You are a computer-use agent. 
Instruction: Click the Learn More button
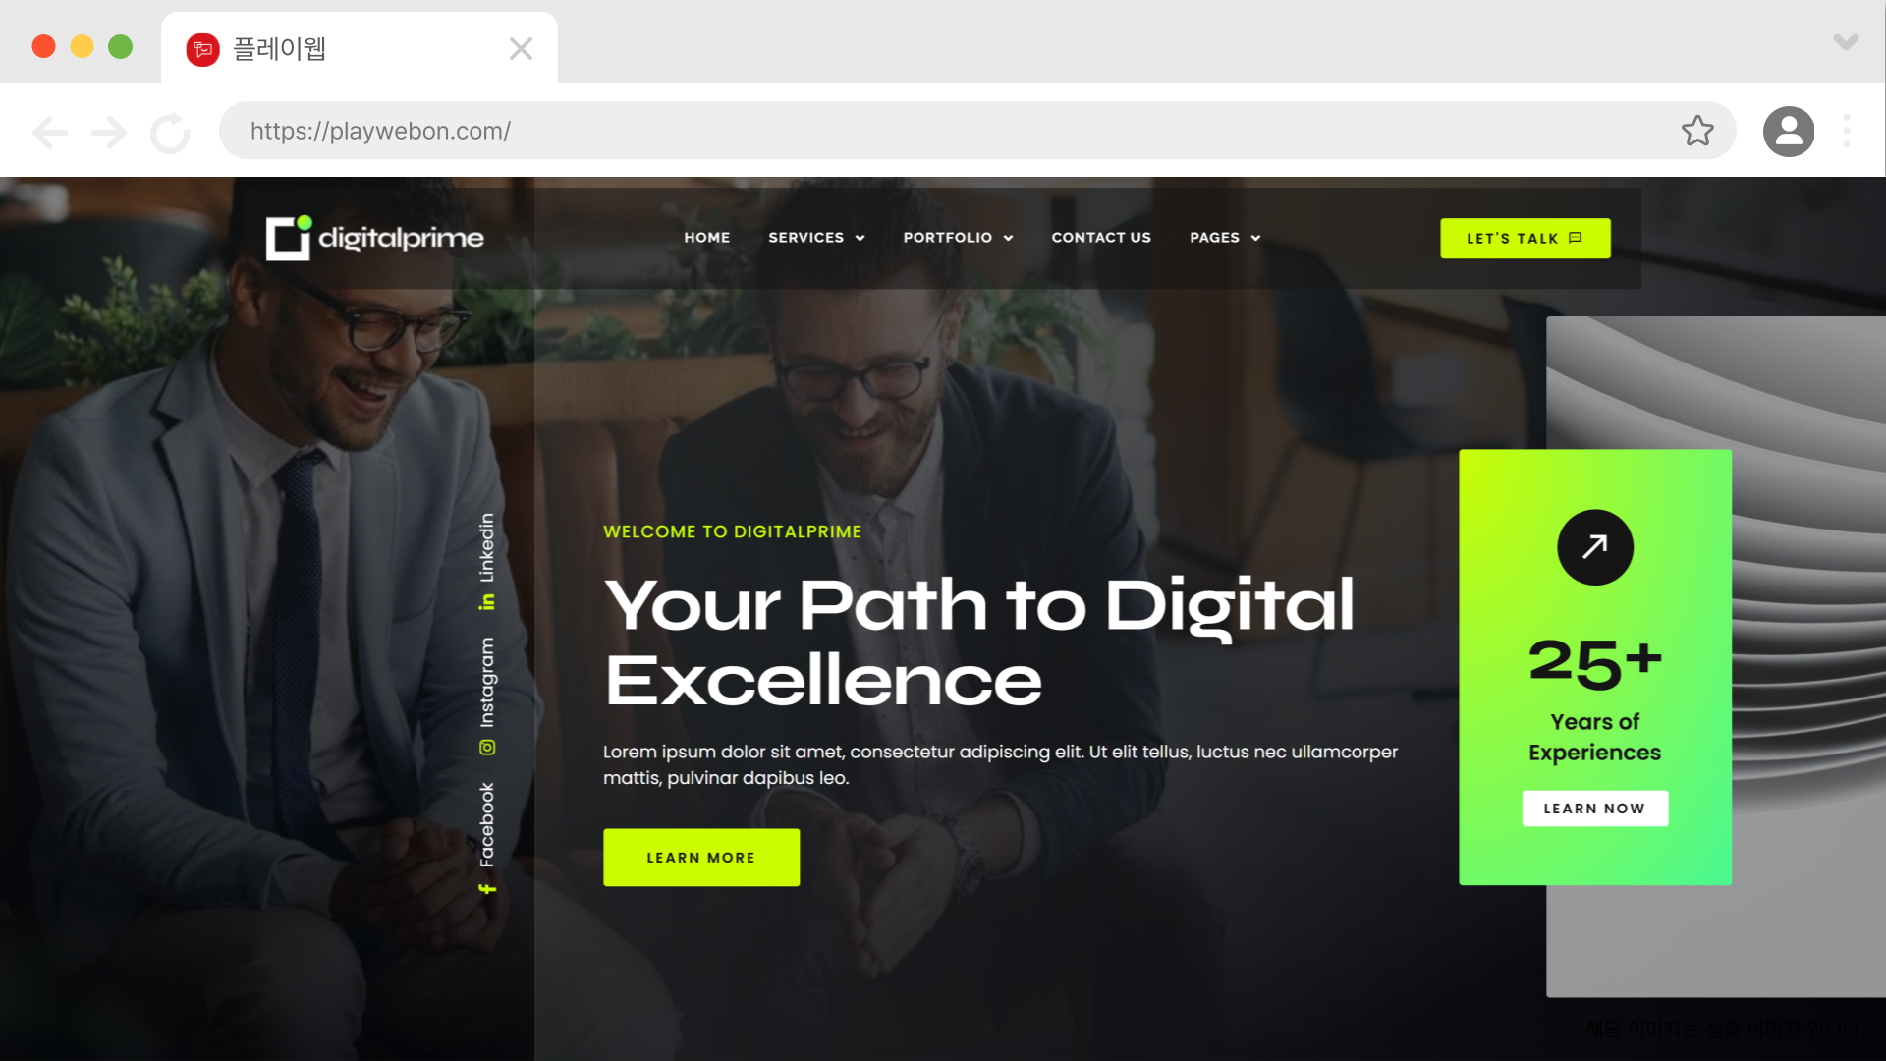[x=701, y=858]
